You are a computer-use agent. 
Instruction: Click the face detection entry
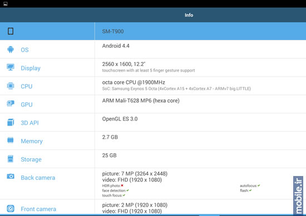tap(115, 190)
